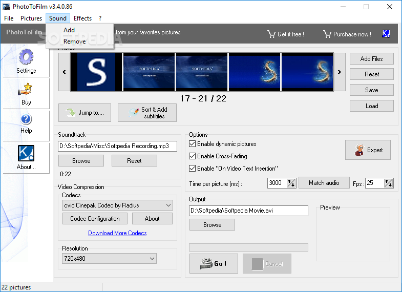Viewport: 402px width, 292px height.
Task: Expand the Cinepak codec dropdown
Action: 168,205
